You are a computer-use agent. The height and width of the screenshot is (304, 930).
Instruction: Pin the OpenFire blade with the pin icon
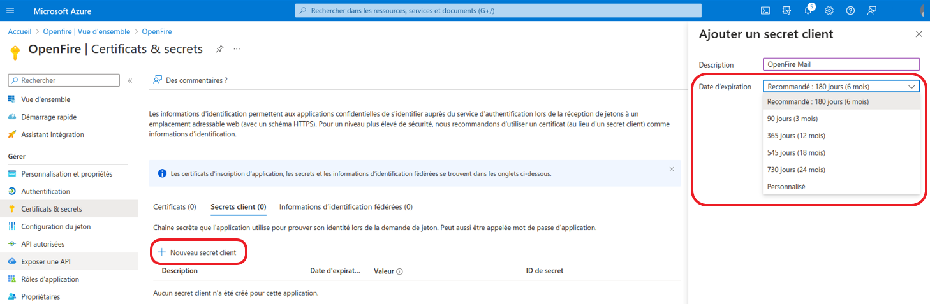(219, 49)
